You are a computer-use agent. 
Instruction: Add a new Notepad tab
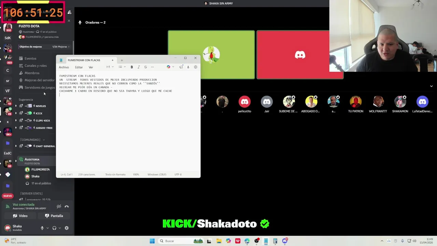(122, 60)
